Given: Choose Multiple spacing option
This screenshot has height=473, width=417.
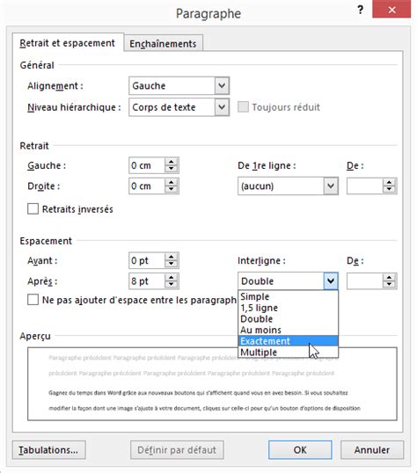Looking at the screenshot, I should [x=288, y=352].
